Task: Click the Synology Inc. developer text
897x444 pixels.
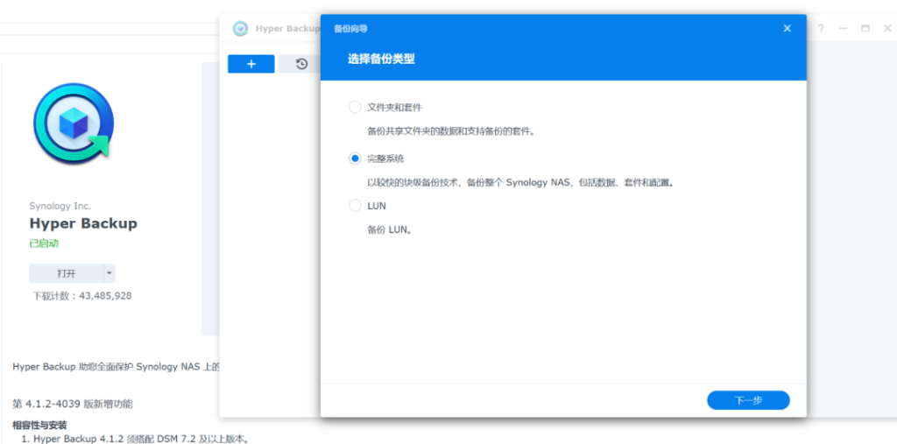Action: tap(60, 206)
